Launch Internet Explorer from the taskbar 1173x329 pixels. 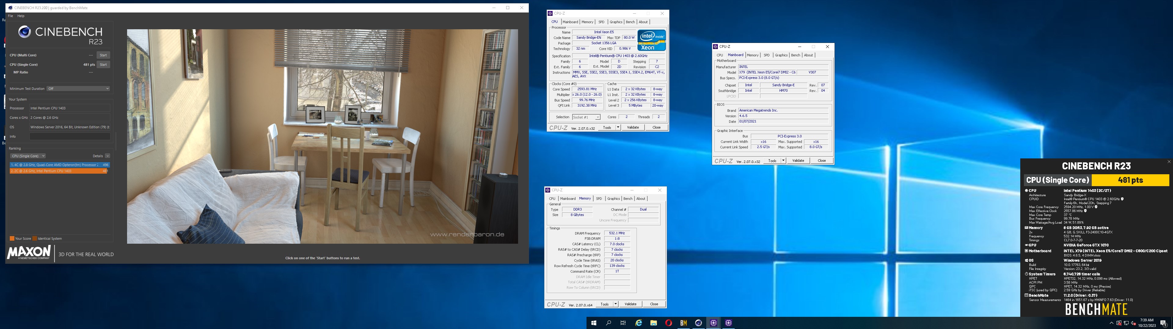(638, 323)
